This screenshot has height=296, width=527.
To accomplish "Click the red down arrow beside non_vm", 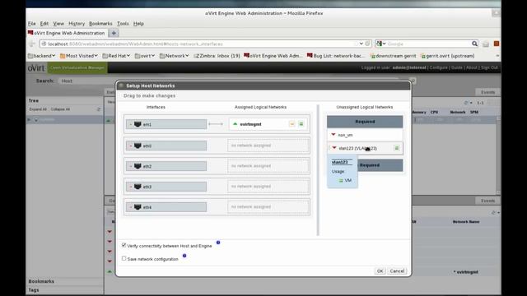I will [x=333, y=135].
